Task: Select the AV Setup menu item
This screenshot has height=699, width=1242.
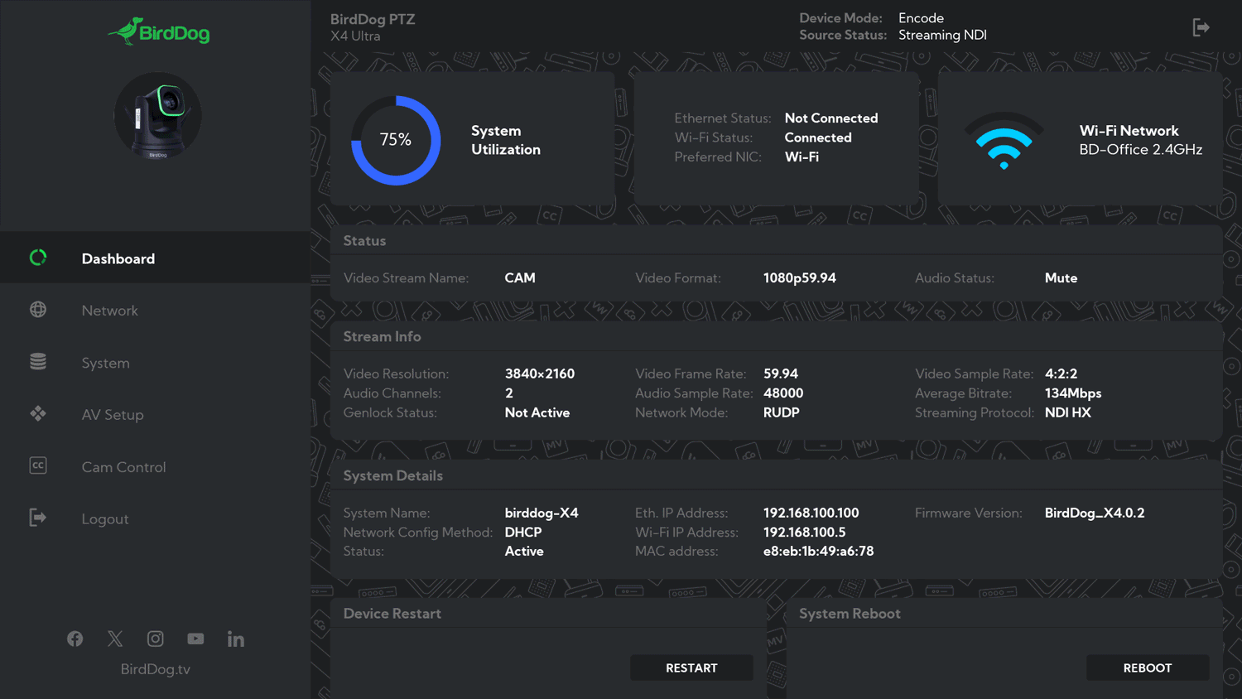Action: tap(156, 415)
